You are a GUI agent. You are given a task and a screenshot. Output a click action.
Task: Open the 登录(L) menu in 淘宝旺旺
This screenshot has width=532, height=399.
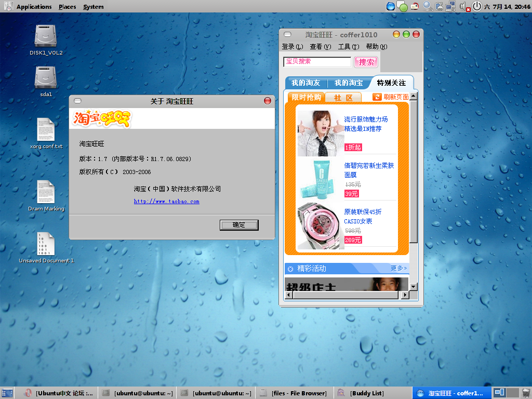pyautogui.click(x=292, y=46)
